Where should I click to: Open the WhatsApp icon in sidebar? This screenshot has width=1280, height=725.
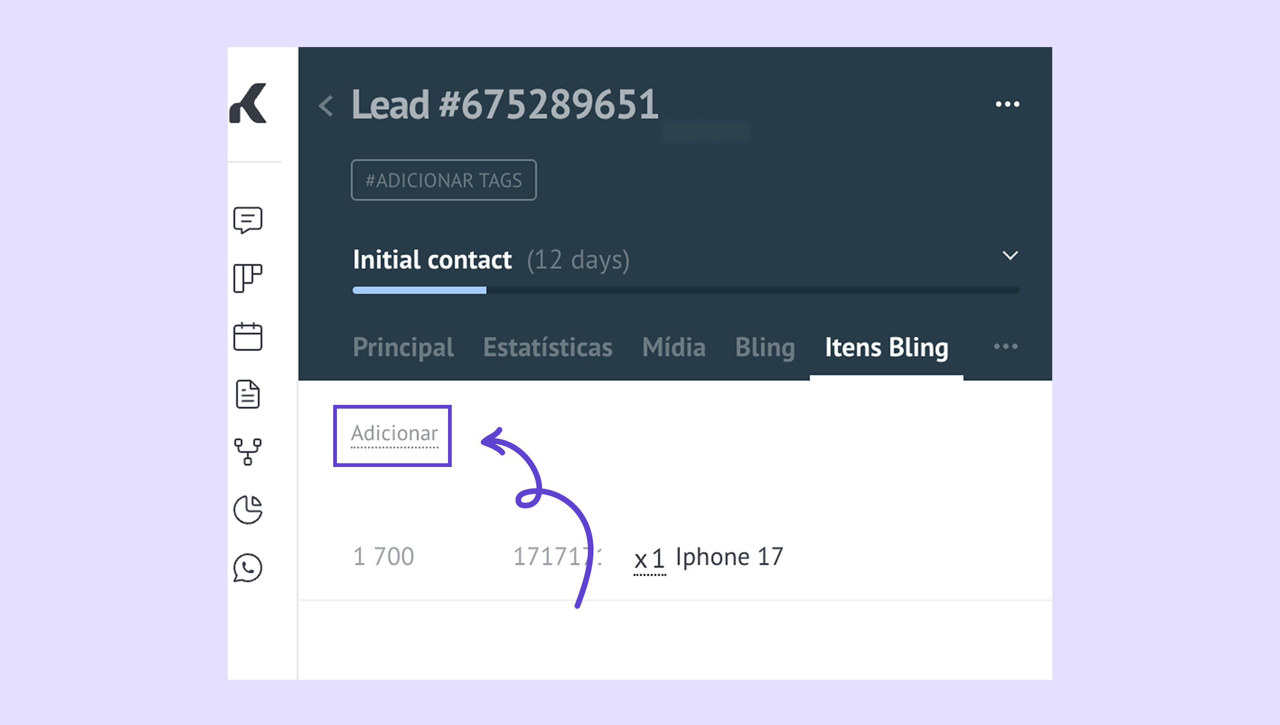[x=248, y=567]
